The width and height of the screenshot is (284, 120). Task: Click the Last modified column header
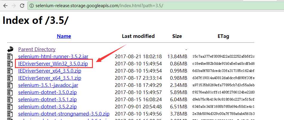click(x=138, y=36)
